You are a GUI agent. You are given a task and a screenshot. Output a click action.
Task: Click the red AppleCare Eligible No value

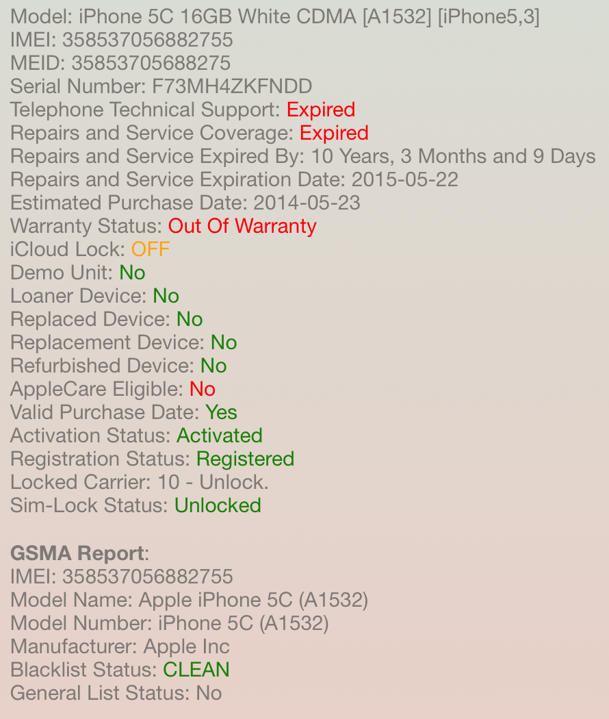(x=203, y=389)
